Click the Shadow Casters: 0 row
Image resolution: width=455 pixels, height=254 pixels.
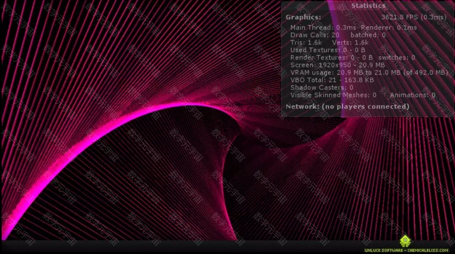click(x=322, y=88)
